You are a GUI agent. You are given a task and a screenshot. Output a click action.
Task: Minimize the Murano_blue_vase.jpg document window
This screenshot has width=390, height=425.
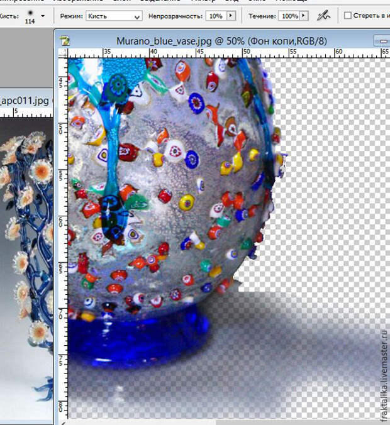[382, 41]
